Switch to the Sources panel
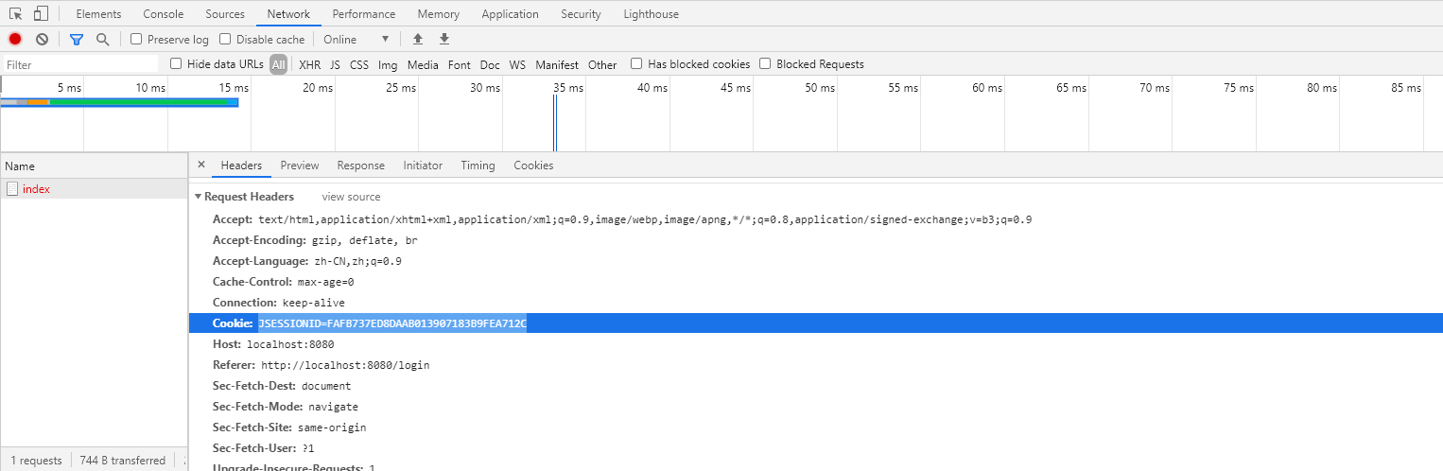The height and width of the screenshot is (471, 1443). 225,14
